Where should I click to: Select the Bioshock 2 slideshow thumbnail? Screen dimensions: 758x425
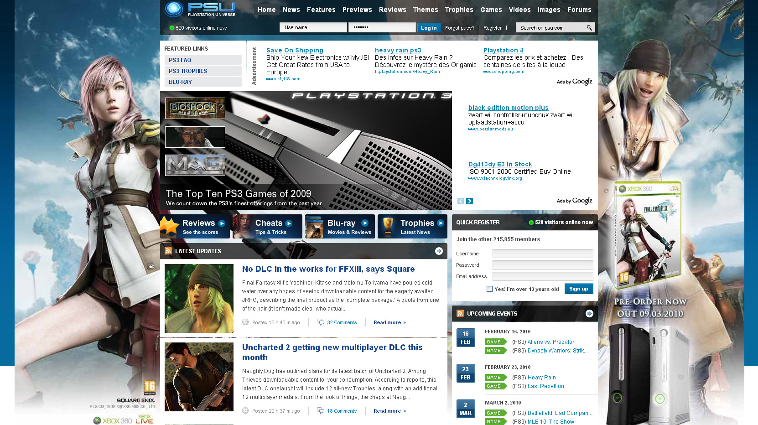195,108
